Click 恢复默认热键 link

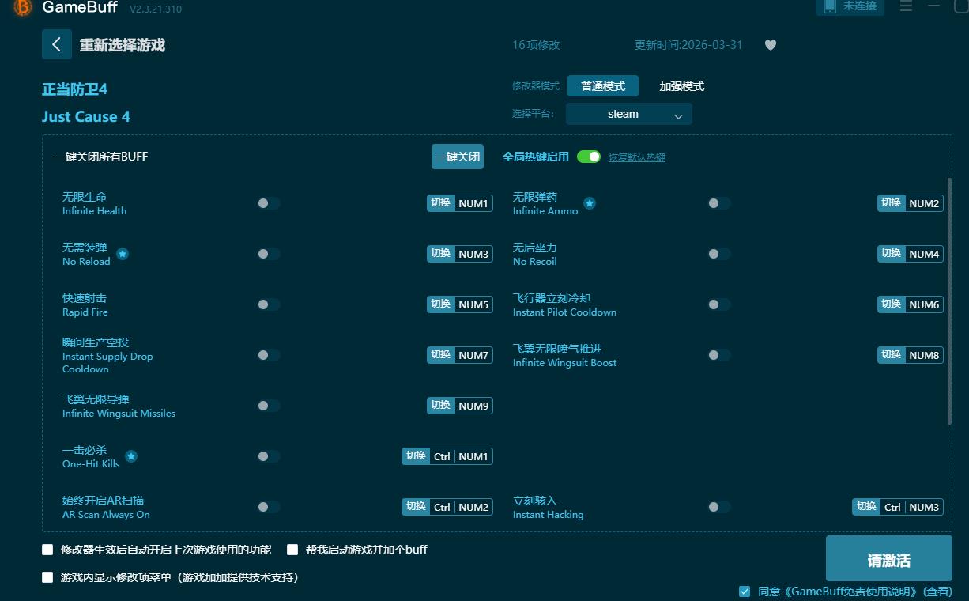point(637,157)
